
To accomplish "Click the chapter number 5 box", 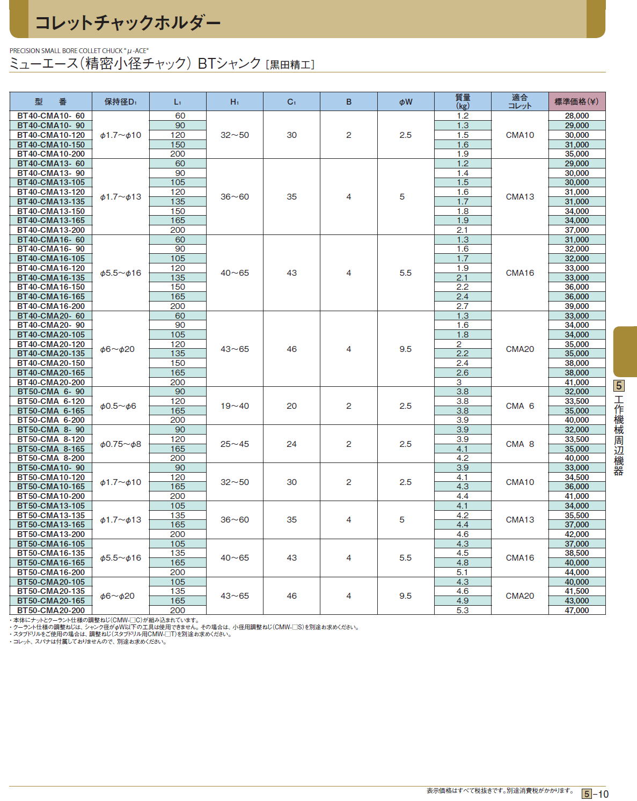I will [x=619, y=386].
